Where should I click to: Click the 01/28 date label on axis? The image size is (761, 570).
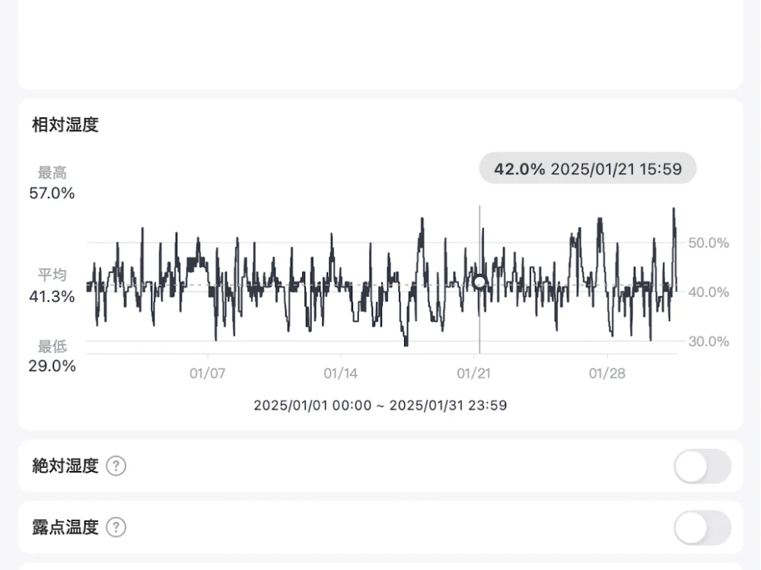pos(607,374)
